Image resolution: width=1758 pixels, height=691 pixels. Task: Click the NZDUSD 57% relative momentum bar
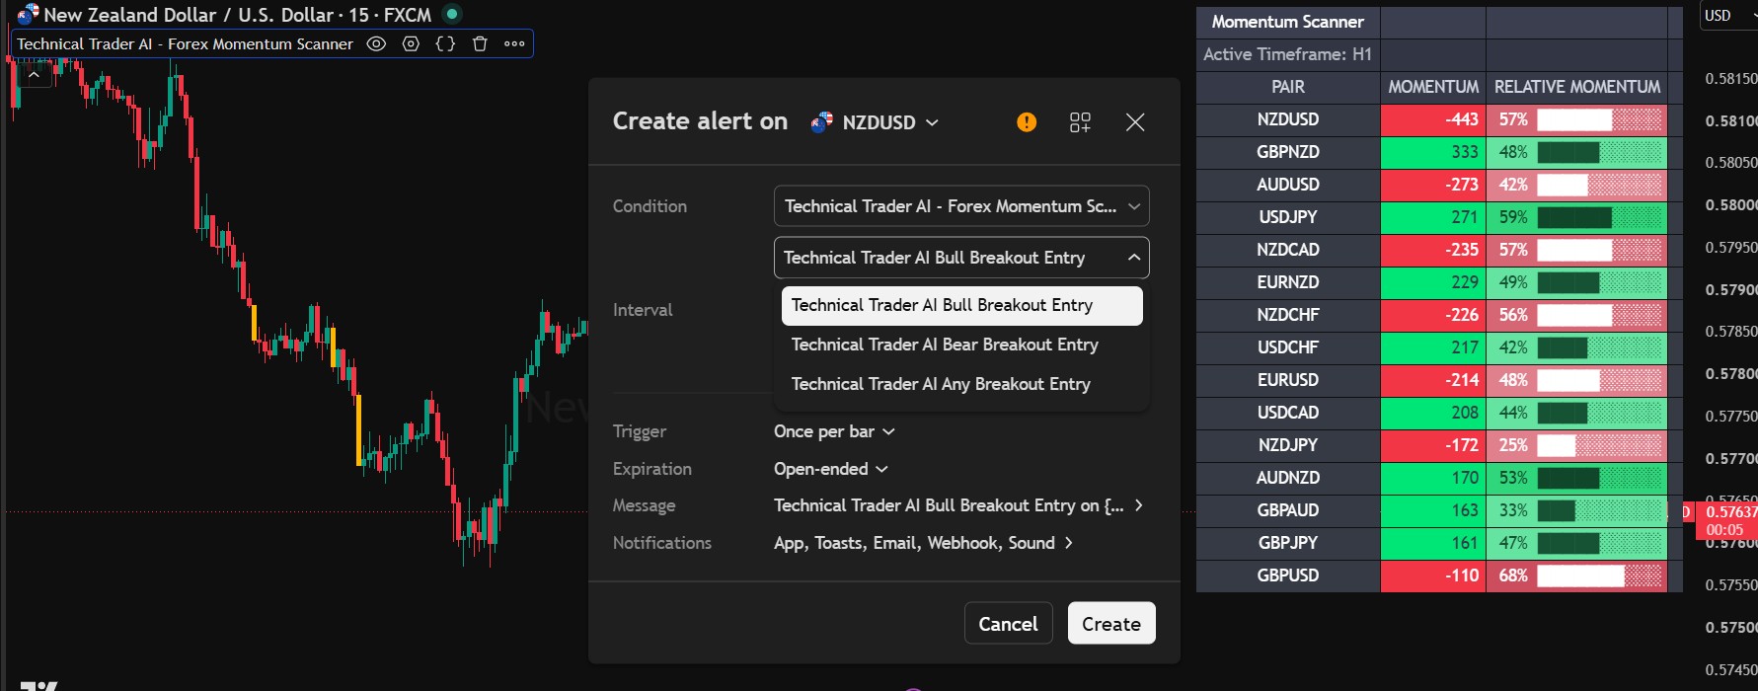pyautogui.click(x=1576, y=119)
